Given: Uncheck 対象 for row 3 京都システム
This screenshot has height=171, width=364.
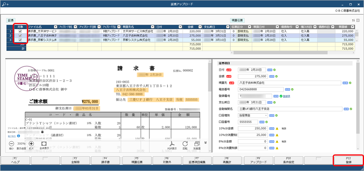Looking at the screenshot, I should pyautogui.click(x=20, y=40).
